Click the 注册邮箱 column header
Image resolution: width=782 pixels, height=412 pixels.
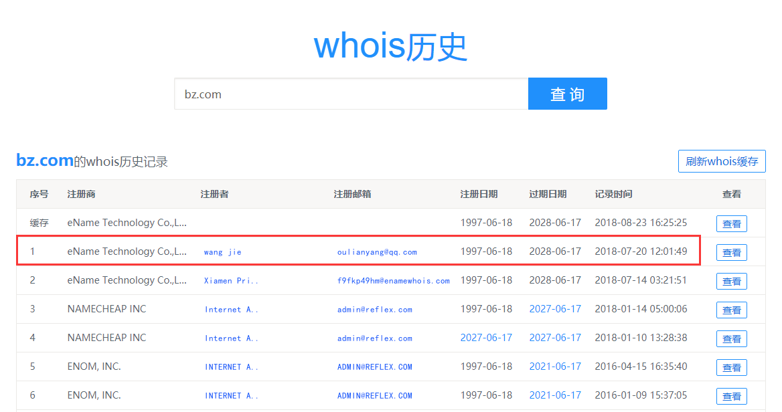click(x=352, y=194)
